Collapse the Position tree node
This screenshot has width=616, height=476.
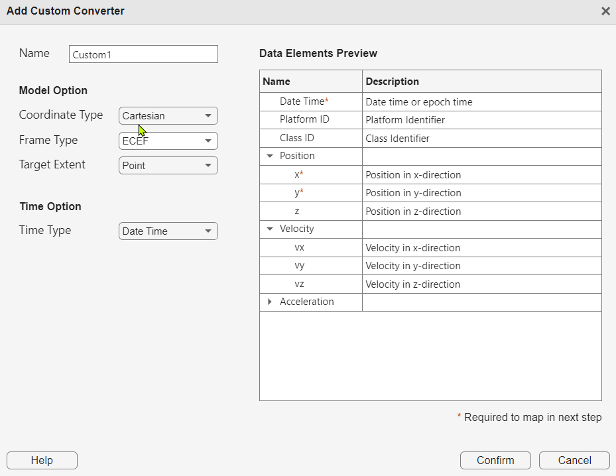point(270,156)
